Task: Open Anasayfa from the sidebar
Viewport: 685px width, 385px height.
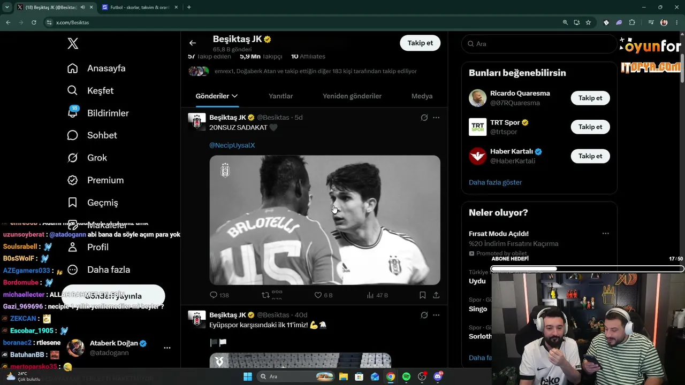Action: click(x=96, y=68)
